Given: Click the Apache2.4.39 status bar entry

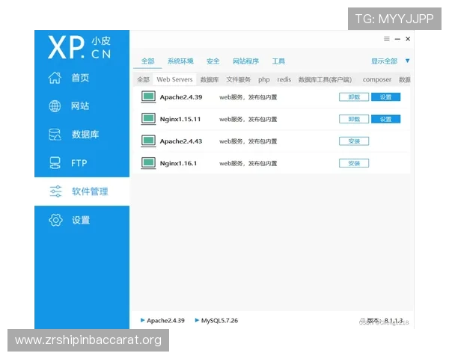Looking at the screenshot, I should tap(165, 320).
